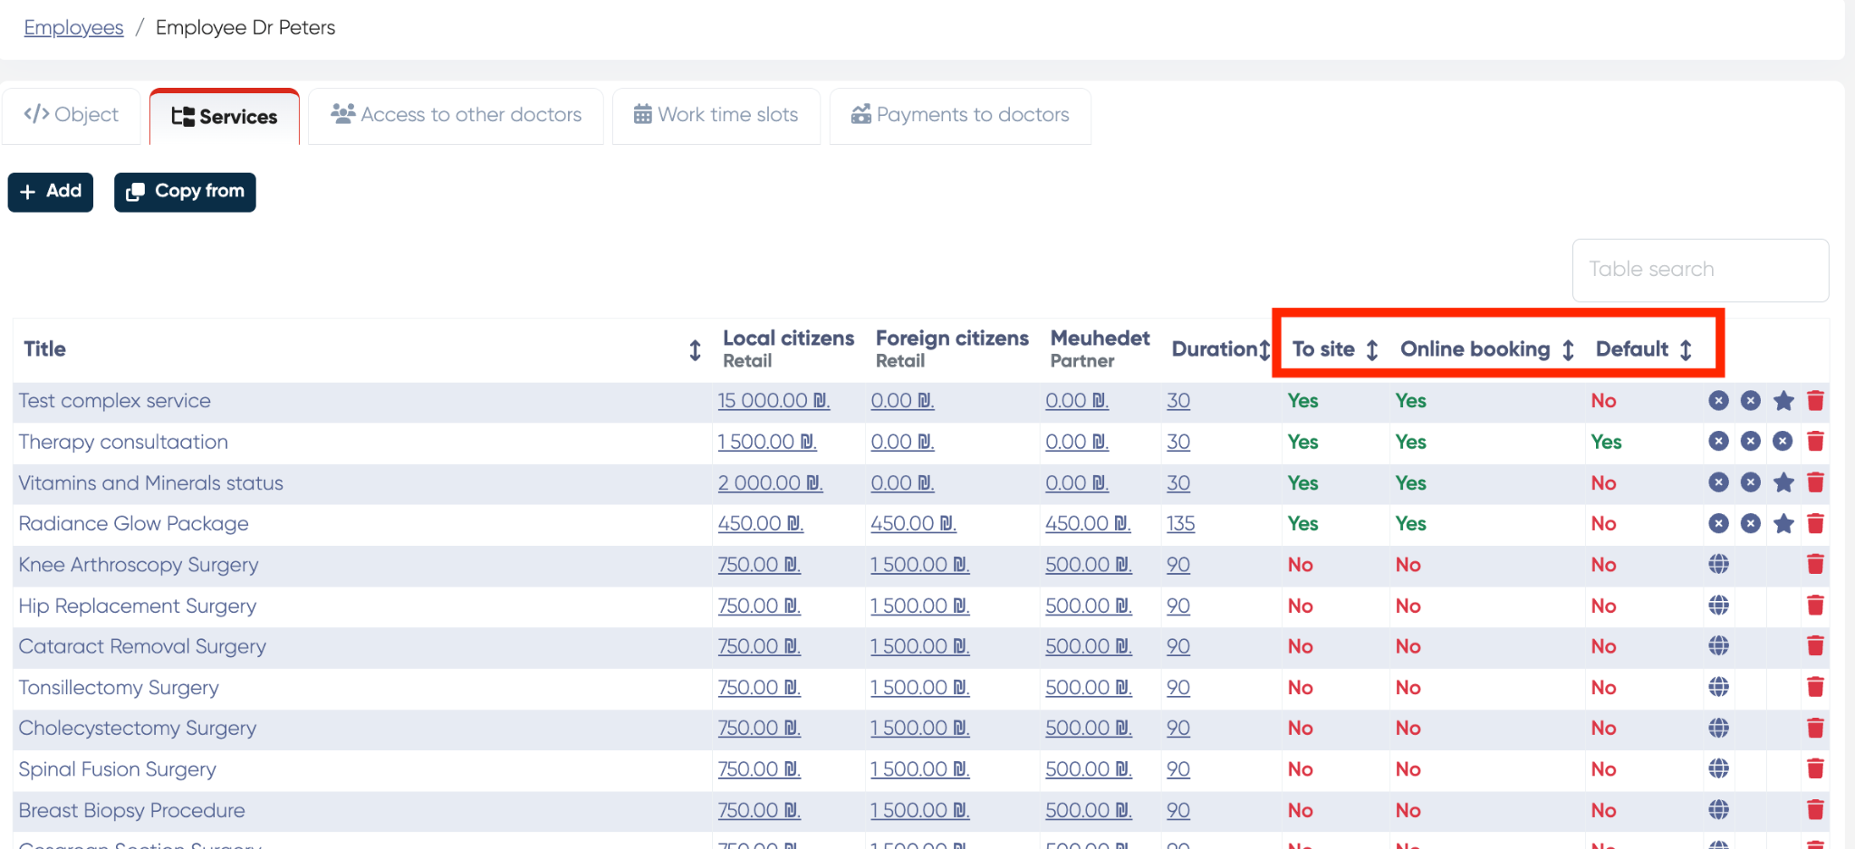This screenshot has height=849, width=1855.
Task: Delete Therapy consultation with trash icon
Action: [x=1815, y=442]
